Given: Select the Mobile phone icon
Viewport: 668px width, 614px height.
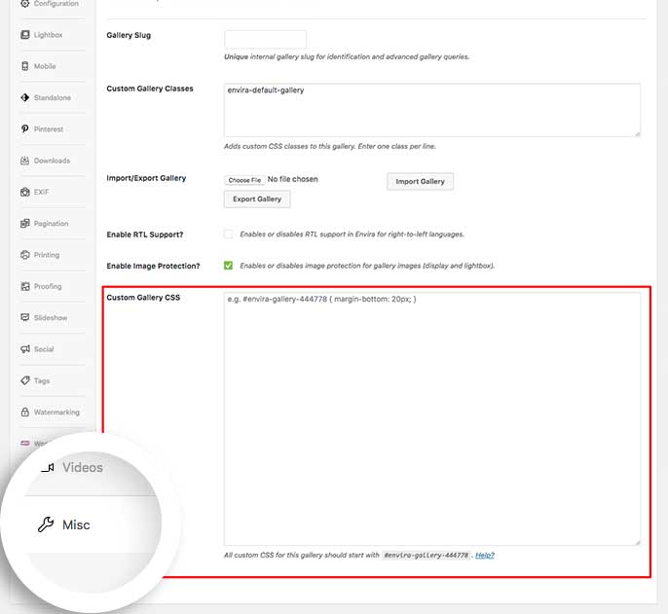Looking at the screenshot, I should tap(24, 66).
